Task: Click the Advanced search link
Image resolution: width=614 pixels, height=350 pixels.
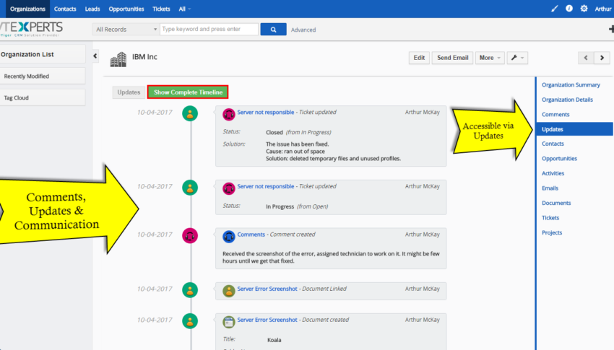Action: (303, 30)
